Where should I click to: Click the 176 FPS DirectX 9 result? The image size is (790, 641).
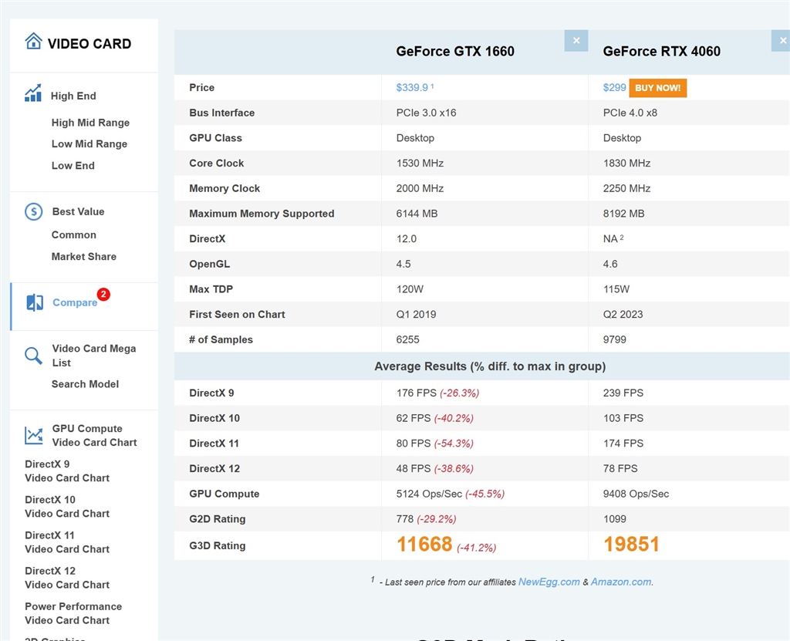[x=416, y=393]
